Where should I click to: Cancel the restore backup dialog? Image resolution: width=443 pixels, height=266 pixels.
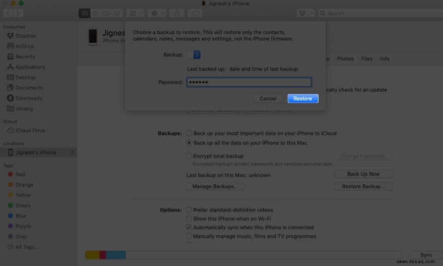pos(267,99)
